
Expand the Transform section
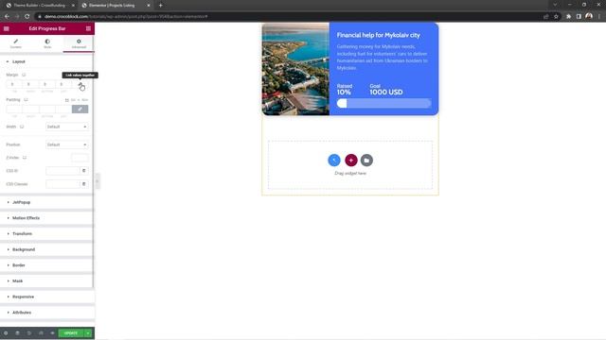click(46, 234)
